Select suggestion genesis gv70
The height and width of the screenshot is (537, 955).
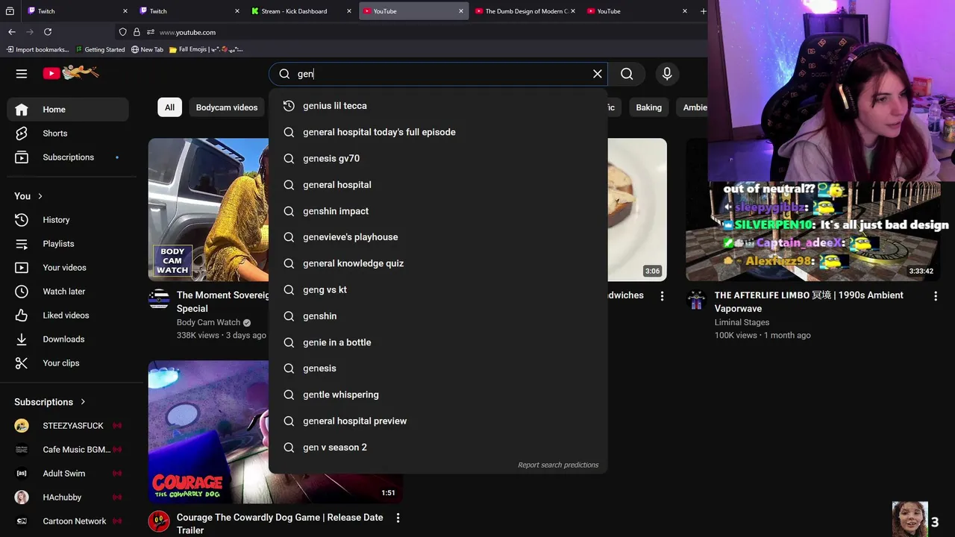pos(438,158)
